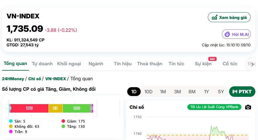Open the Ngành tab

96,64
